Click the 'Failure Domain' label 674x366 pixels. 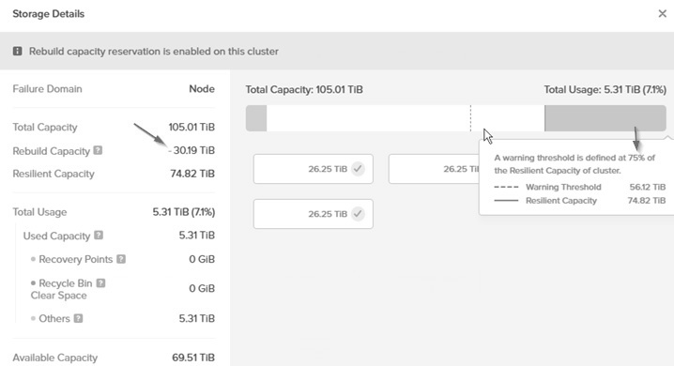[47, 89]
